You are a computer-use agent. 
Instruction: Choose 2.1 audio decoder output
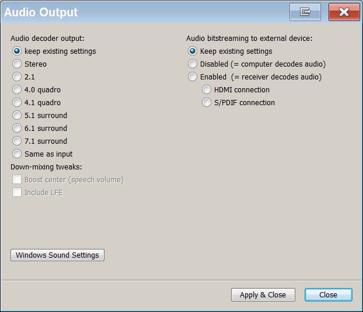click(x=17, y=77)
